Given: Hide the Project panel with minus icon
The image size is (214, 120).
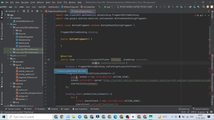Looking at the screenshot, I should click(41, 11).
